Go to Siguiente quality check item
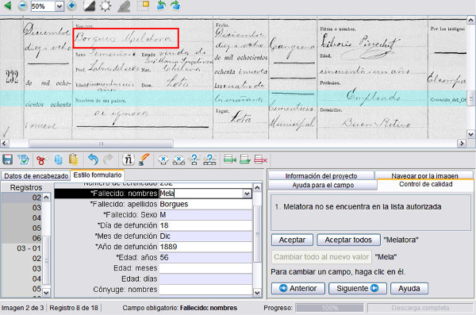The width and height of the screenshot is (476, 315). point(357,288)
